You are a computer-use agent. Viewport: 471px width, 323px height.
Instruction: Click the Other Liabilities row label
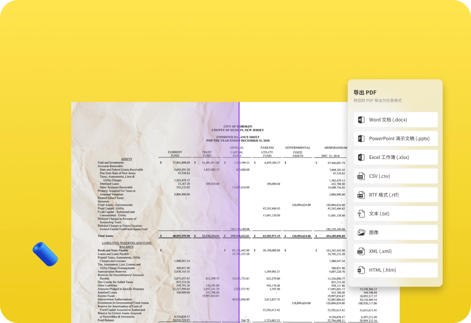click(107, 286)
